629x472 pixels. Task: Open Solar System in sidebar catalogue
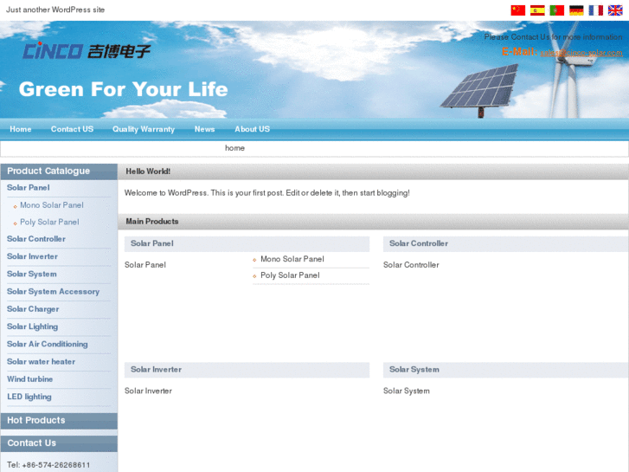click(x=32, y=274)
